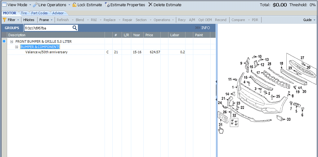Open the View Mode dropdown arrow
The height and width of the screenshot is (157, 318).
[30, 5]
